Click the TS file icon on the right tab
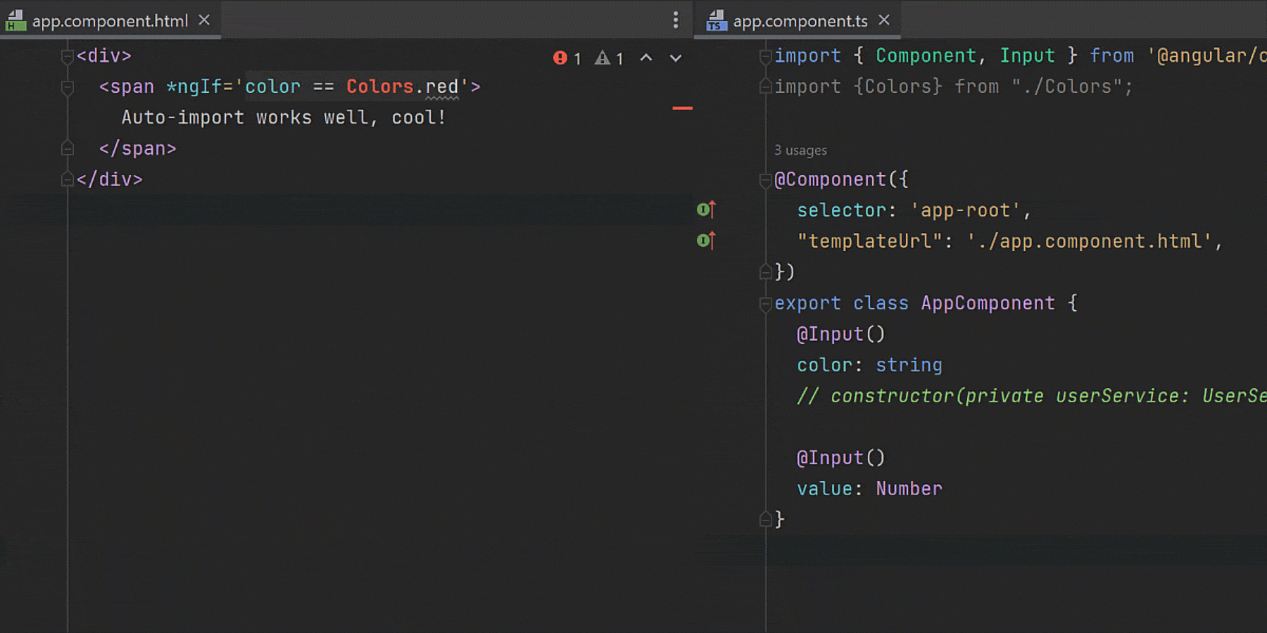This screenshot has height=633, width=1267. pos(716,21)
